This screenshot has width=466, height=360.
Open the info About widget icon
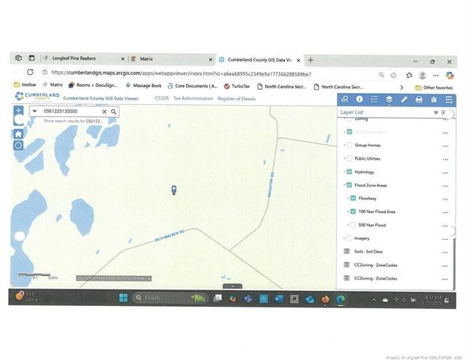pyautogui.click(x=359, y=99)
